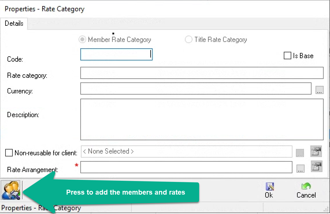Image resolution: width=330 pixels, height=214 pixels.
Task: Open properties icon beside Non-reusable for client
Action: tap(316, 151)
